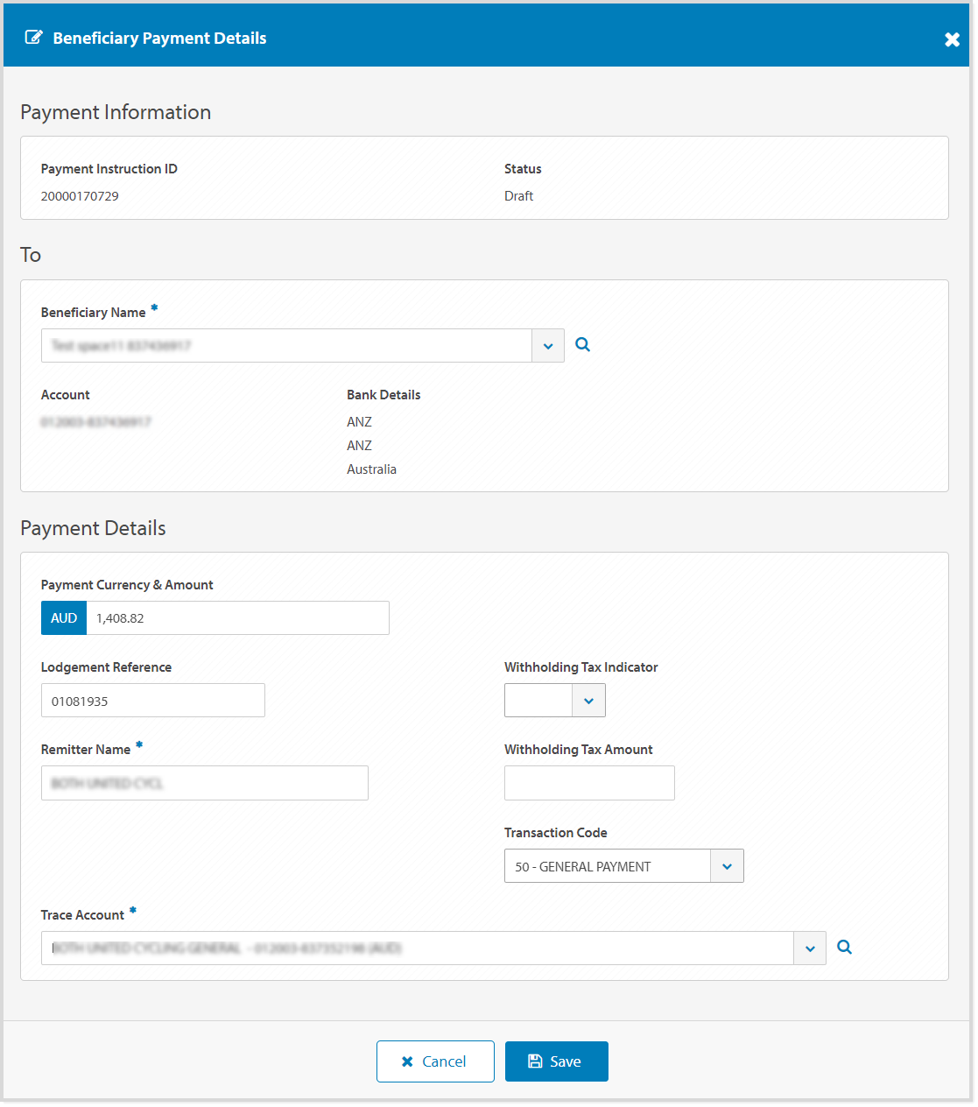Focus the Lodgement Reference input

click(x=152, y=701)
